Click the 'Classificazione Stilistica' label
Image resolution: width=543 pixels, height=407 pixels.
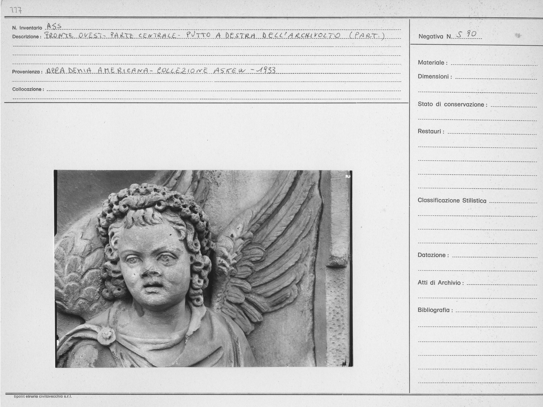pos(452,201)
